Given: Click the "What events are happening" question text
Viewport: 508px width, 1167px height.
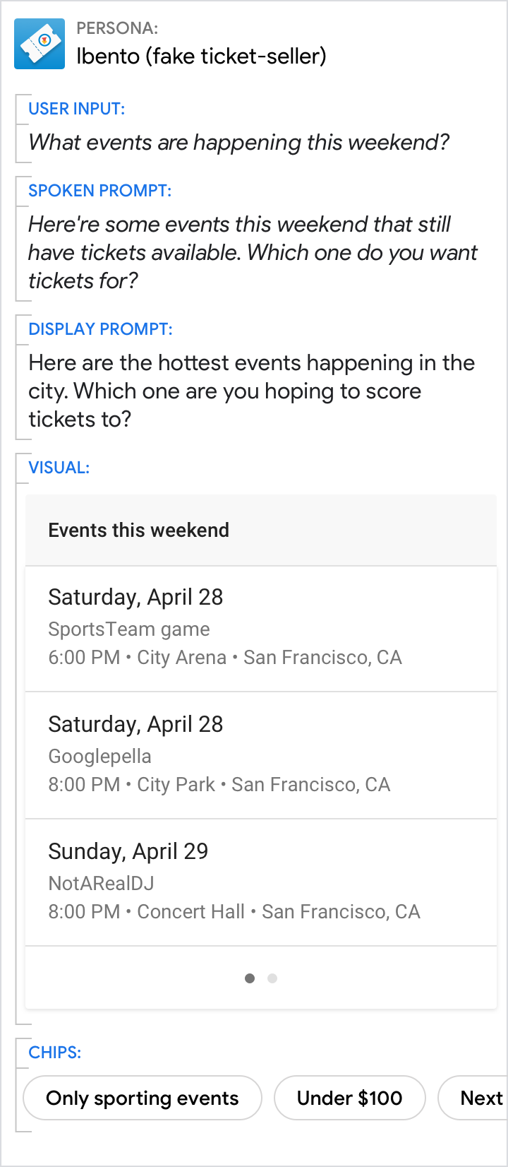Looking at the screenshot, I should tap(238, 143).
